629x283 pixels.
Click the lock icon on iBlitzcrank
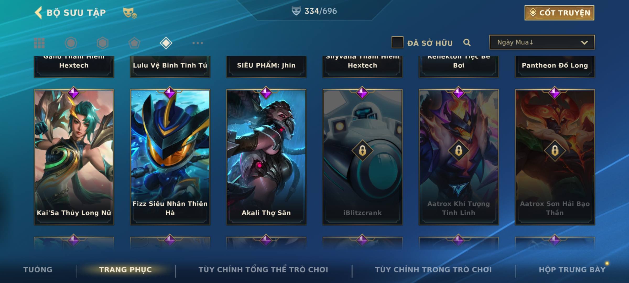click(362, 151)
